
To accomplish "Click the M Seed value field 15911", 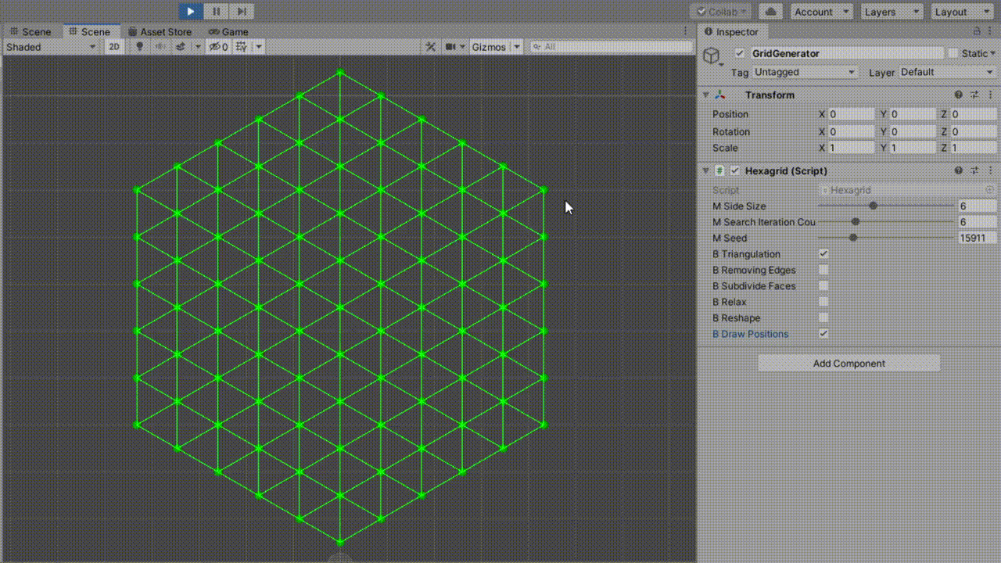I will pos(978,238).
